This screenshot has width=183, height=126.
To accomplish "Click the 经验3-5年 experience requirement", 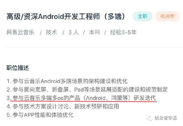I will (x=123, y=32).
